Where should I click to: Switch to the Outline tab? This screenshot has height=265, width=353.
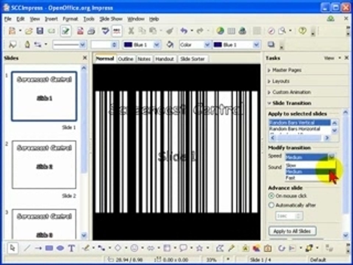coord(125,59)
